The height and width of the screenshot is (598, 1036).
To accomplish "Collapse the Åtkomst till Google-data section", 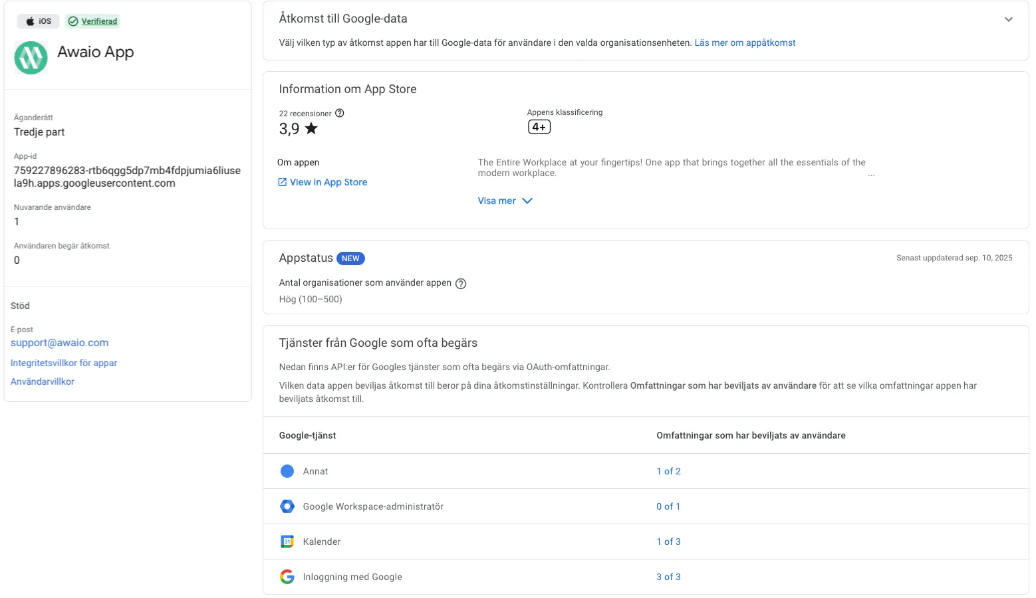I will click(x=1009, y=19).
